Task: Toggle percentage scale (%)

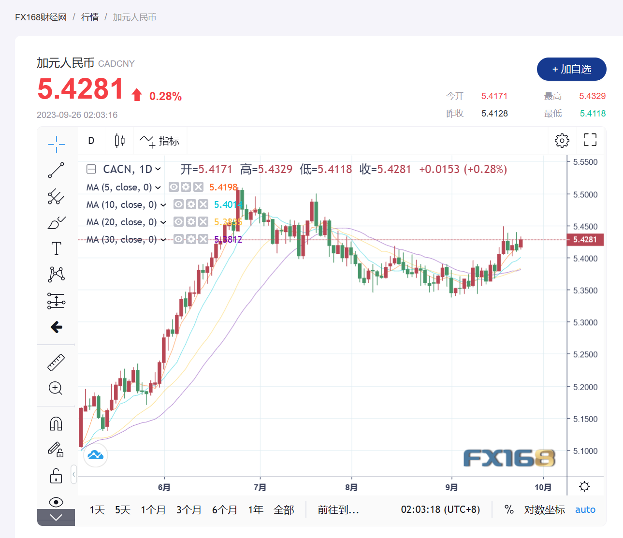Action: pyautogui.click(x=509, y=509)
